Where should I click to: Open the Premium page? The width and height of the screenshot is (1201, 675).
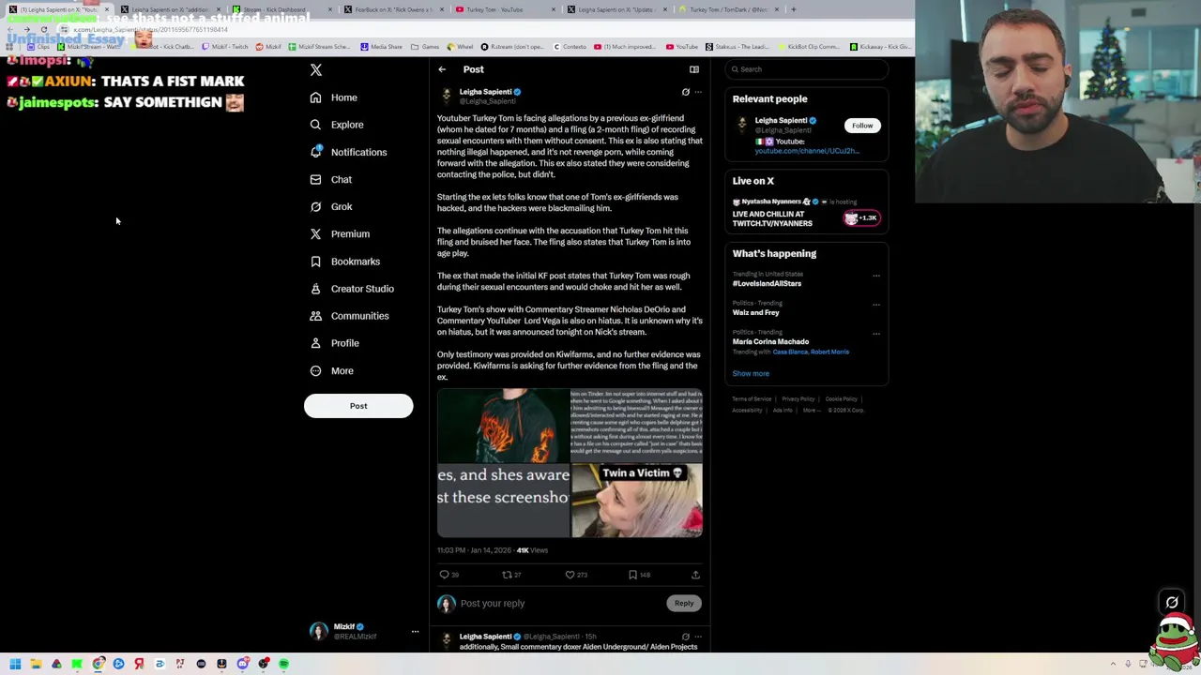coord(339,233)
